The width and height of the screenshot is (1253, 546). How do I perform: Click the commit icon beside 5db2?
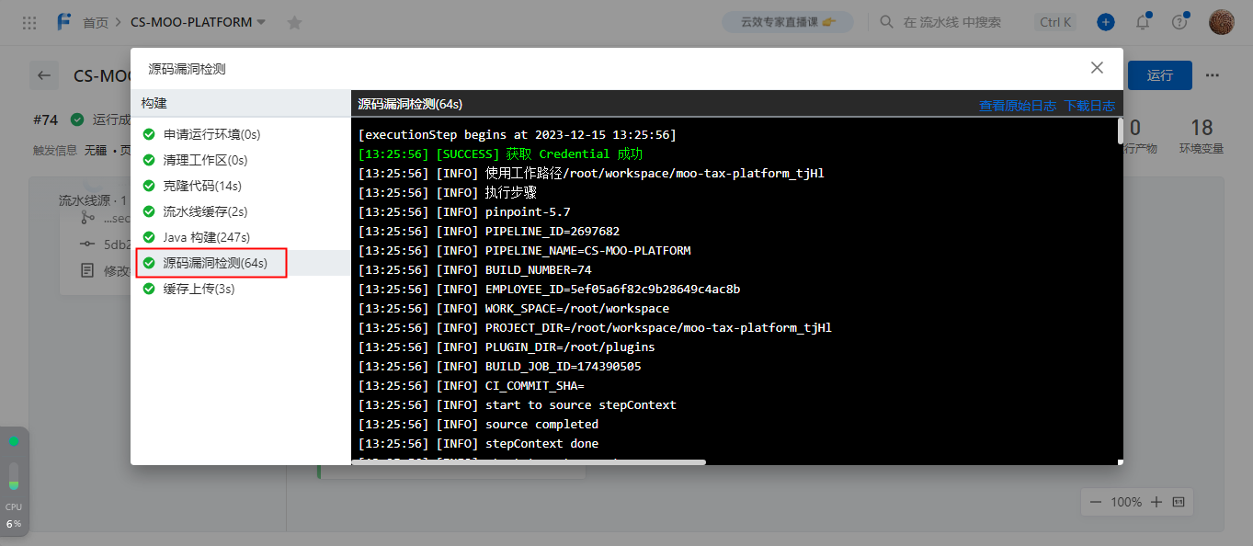(87, 245)
